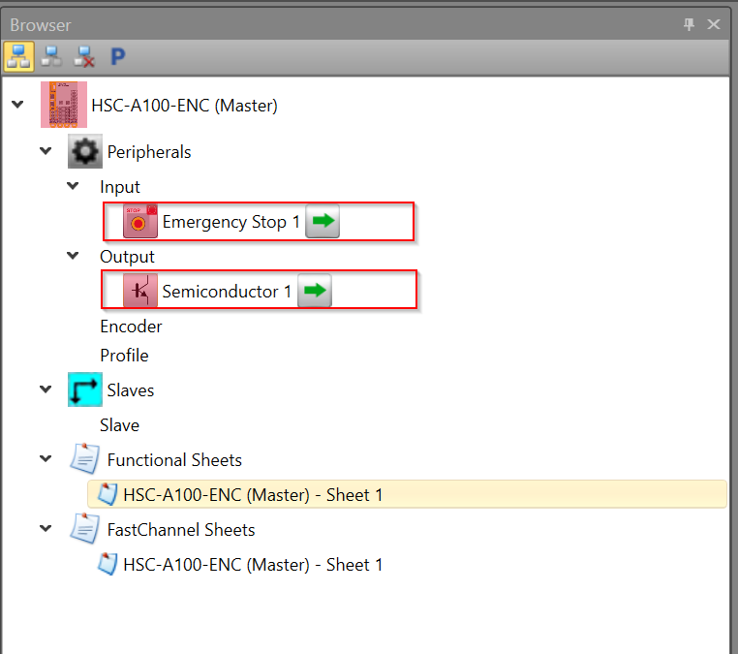
Task: Click the Peripherals gear icon
Action: coord(84,151)
